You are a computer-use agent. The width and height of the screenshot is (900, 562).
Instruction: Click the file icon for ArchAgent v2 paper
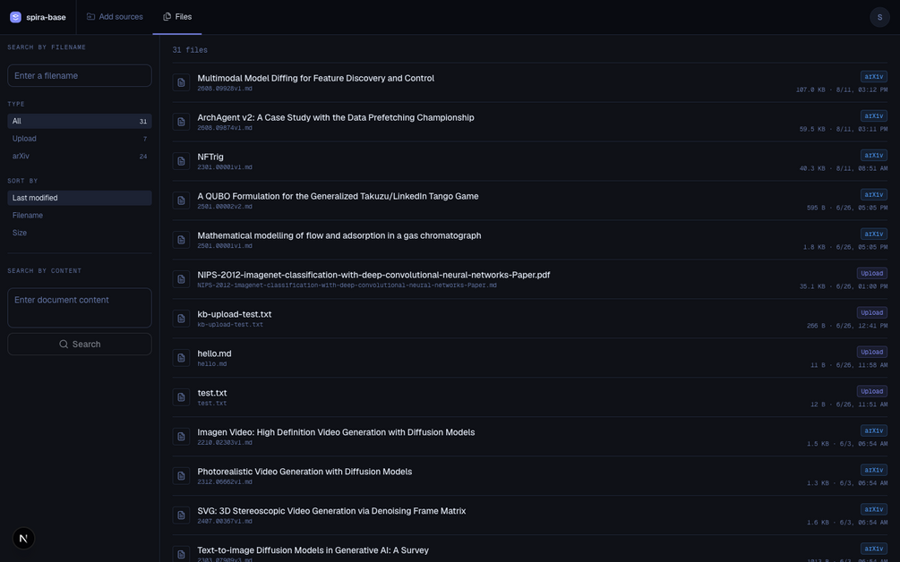tap(181, 122)
